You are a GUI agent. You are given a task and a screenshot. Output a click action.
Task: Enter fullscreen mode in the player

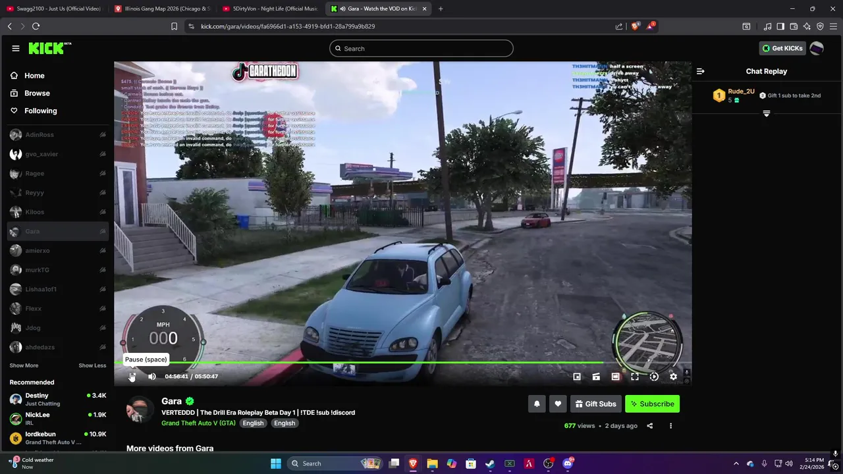634,377
